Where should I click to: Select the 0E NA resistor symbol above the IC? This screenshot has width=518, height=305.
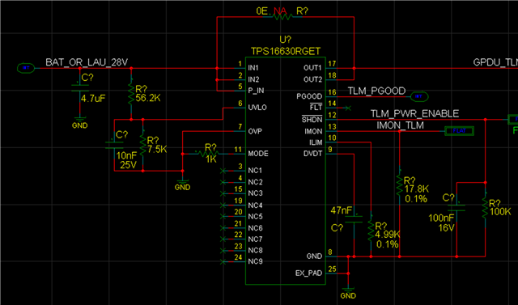[282, 16]
